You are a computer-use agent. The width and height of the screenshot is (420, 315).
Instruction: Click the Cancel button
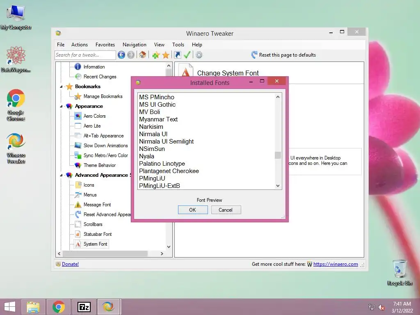click(x=226, y=210)
